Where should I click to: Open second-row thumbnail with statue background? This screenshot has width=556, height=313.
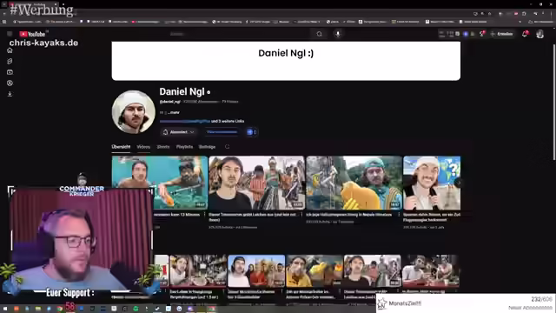pos(373,270)
